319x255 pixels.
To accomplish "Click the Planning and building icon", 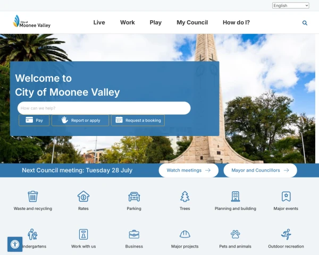I will (236, 196).
